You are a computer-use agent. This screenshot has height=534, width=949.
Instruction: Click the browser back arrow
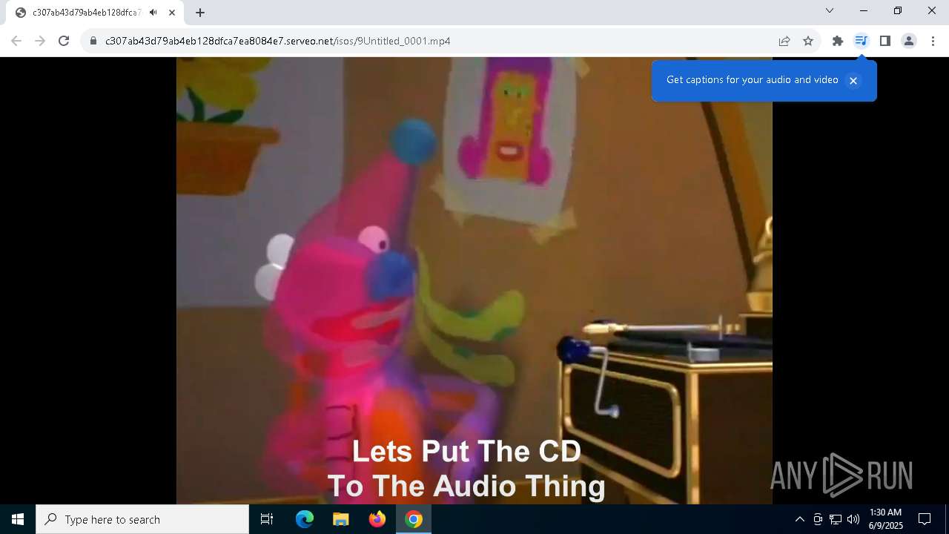tap(16, 41)
